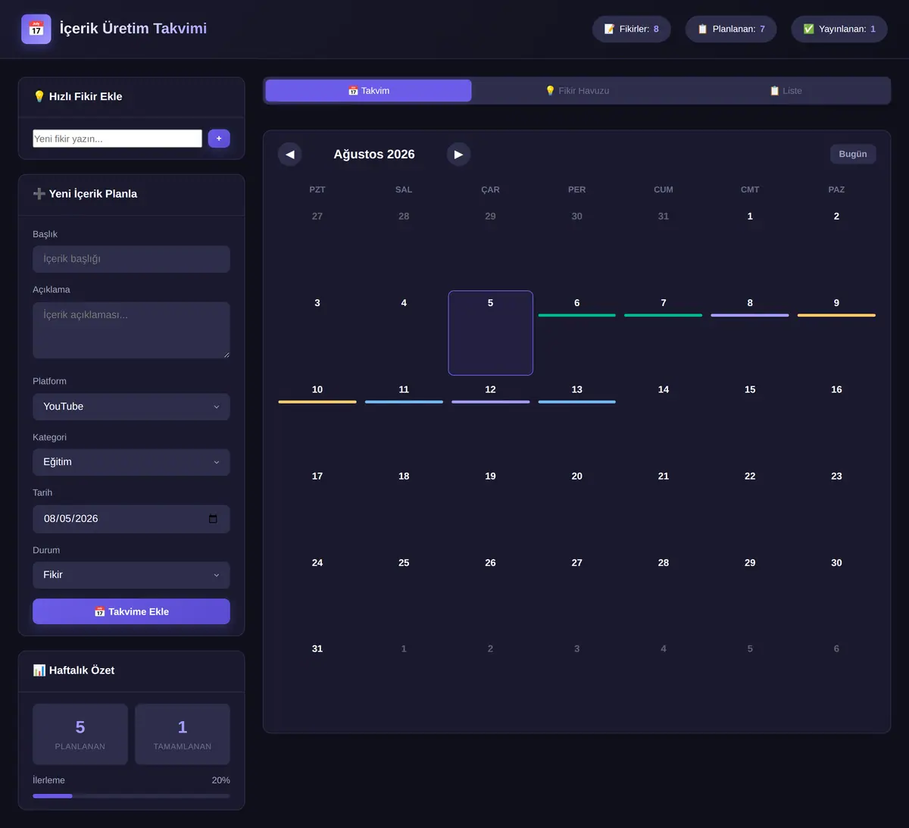This screenshot has height=828, width=909.
Task: Select August 14 in the calendar
Action: pyautogui.click(x=664, y=419)
